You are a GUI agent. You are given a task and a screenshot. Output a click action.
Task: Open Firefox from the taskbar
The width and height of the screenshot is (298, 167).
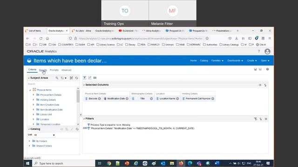[x=181, y=163]
